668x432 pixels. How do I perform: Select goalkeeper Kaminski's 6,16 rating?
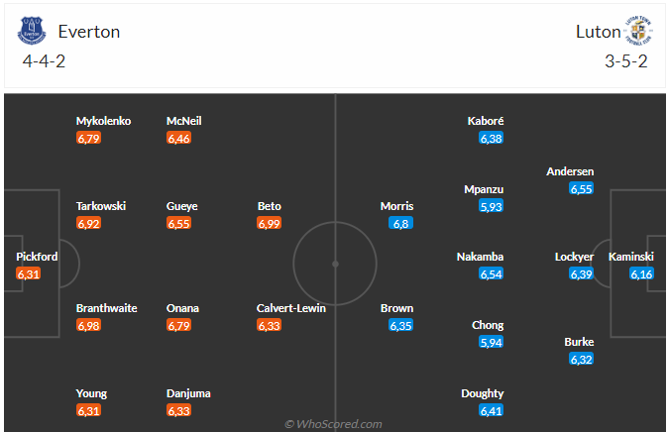pyautogui.click(x=641, y=274)
